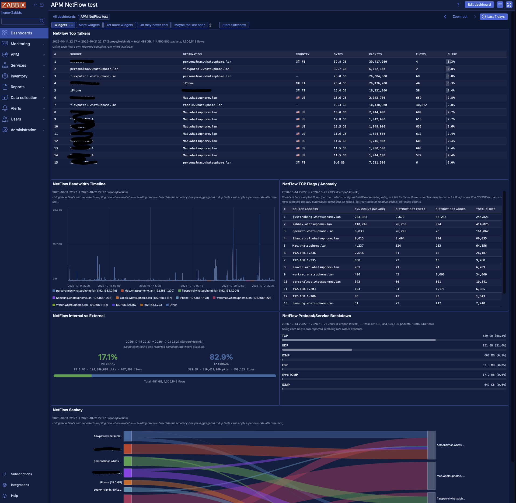Open the Widgets page options dots
The height and width of the screenshot is (503, 516).
coord(71,25)
